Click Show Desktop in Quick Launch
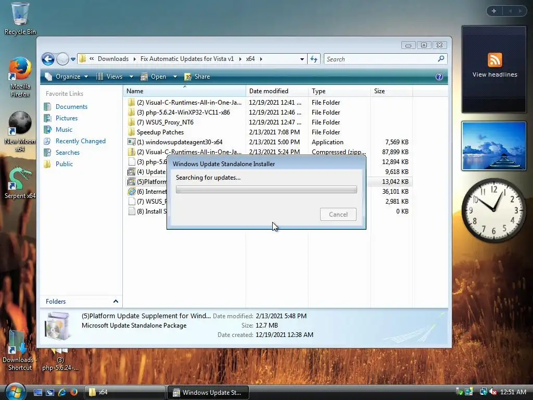 point(37,392)
